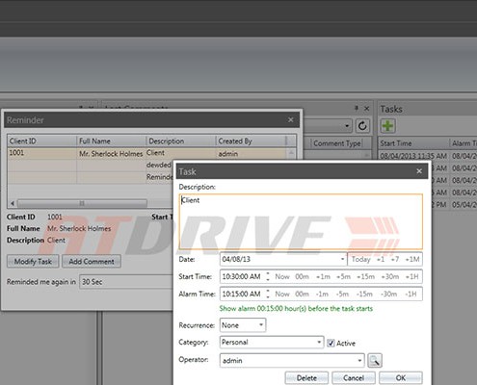Click -1H in the Alarm Time row
Image resolution: width=477 pixels, height=385 pixels.
pos(411,294)
